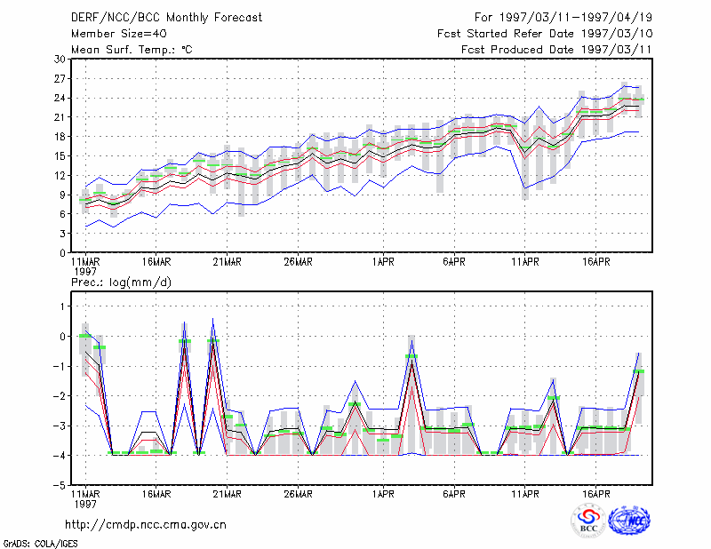Screen dimensions: 711x549
Task: Click the NCC globe logo
Action: tap(629, 521)
